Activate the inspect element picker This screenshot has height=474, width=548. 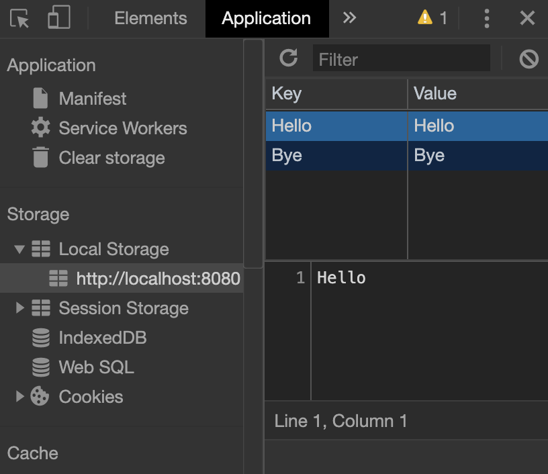click(20, 18)
